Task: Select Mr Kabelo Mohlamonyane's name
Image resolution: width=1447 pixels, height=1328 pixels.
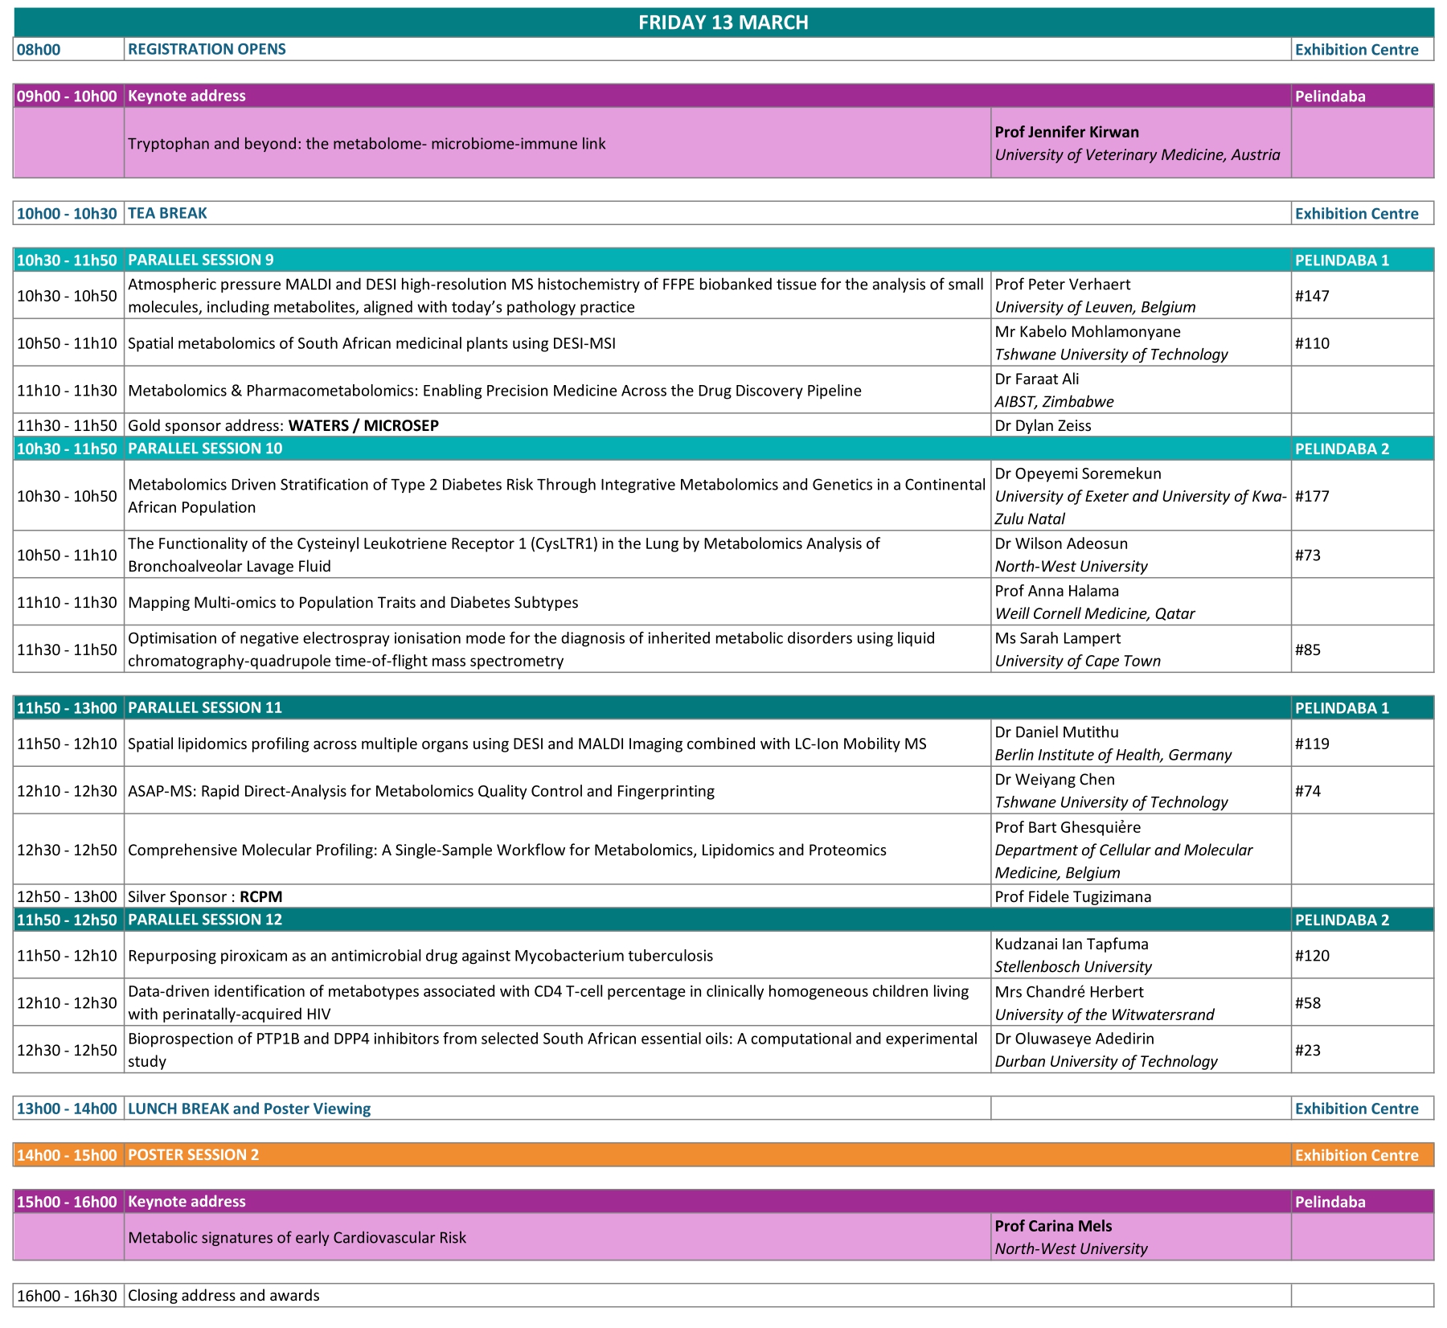Action: [x=1087, y=331]
